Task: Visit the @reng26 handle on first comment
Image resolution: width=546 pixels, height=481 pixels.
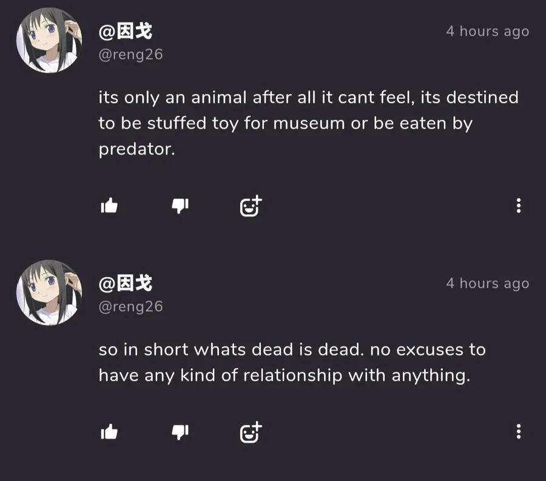Action: (130, 55)
